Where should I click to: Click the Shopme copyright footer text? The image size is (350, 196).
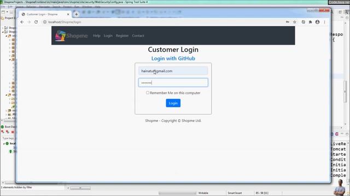(x=173, y=121)
